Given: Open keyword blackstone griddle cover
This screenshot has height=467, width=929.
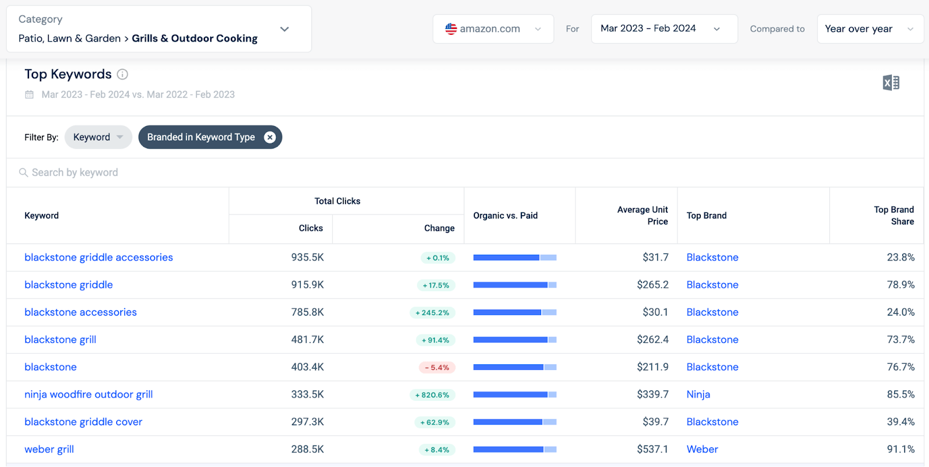Looking at the screenshot, I should (84, 422).
